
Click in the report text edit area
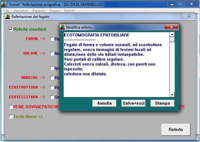[x=116, y=64]
